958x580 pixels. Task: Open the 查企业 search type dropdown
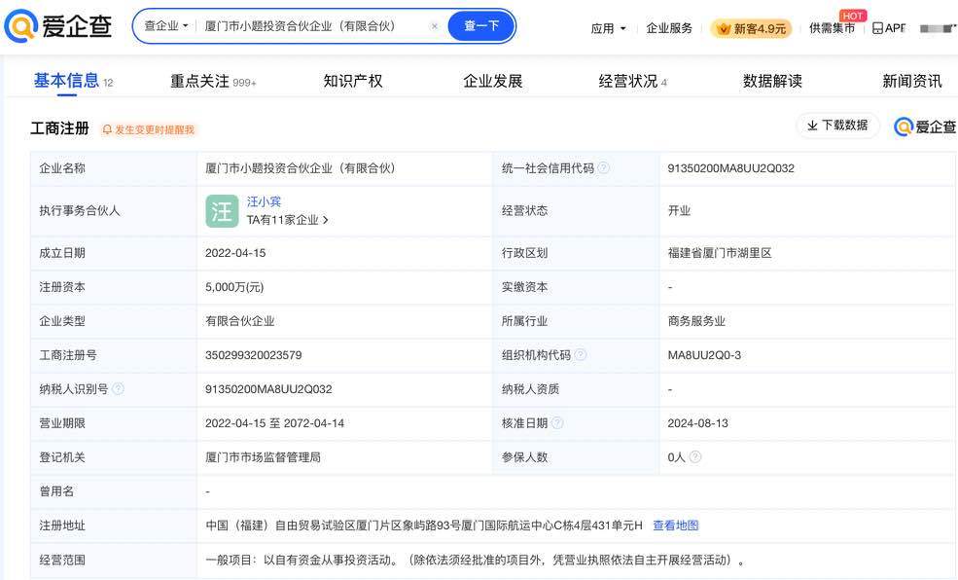165,26
